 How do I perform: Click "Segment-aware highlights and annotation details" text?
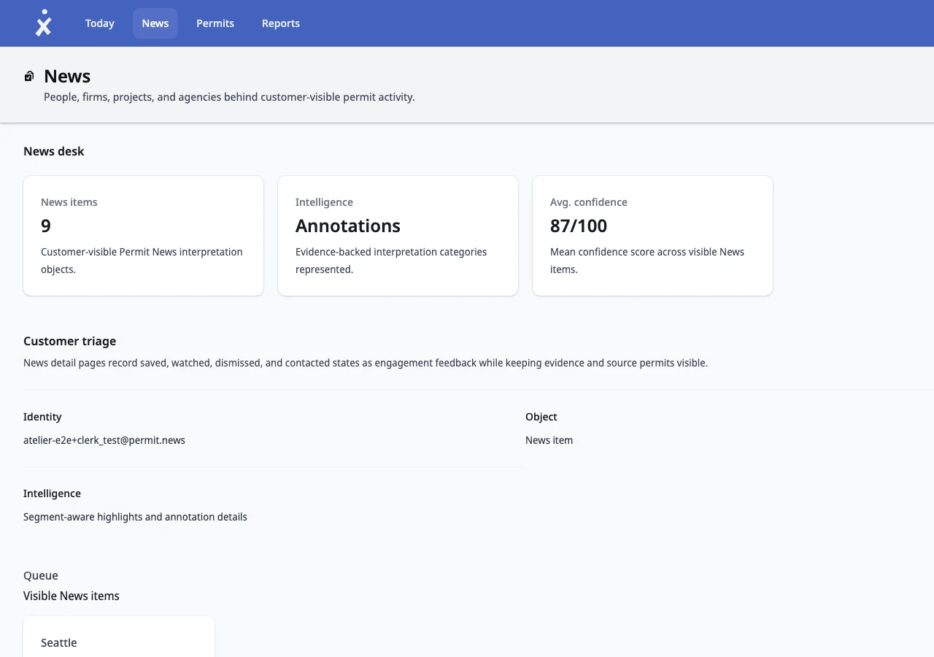point(135,517)
